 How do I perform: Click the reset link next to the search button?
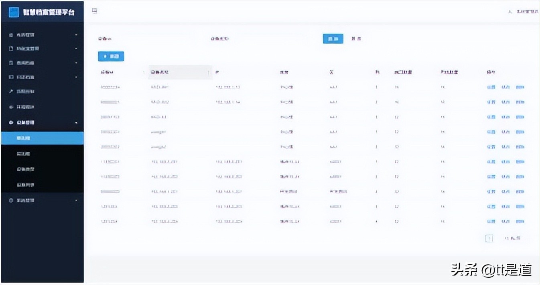pyautogui.click(x=357, y=38)
